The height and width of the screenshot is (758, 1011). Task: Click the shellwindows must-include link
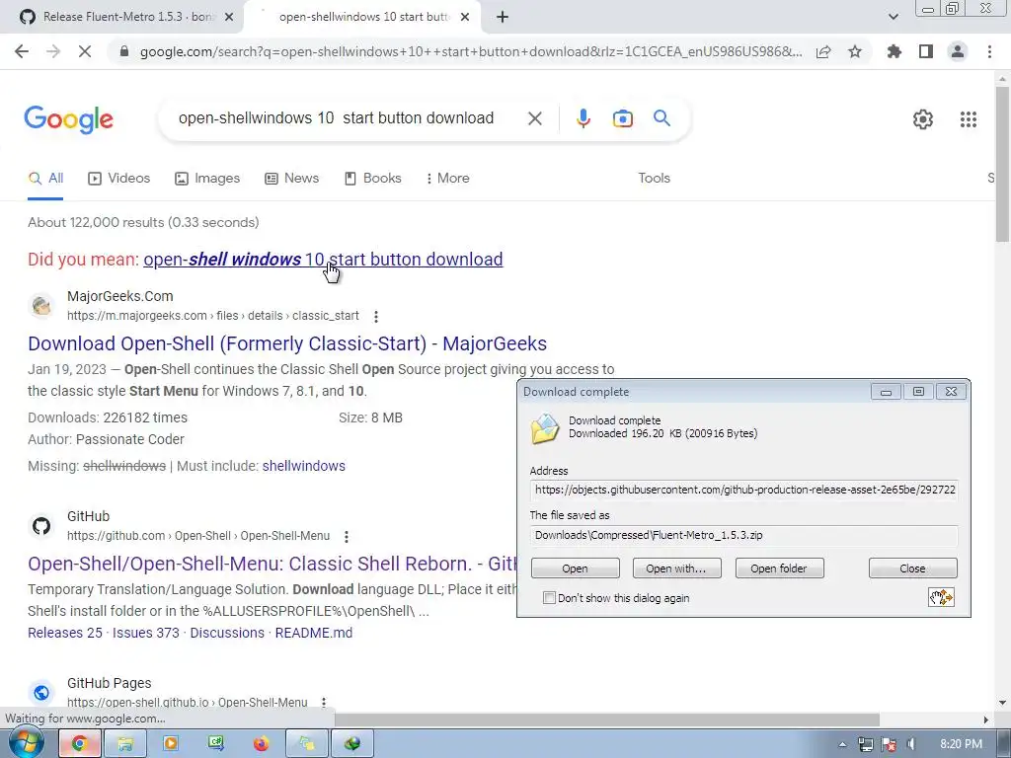[303, 466]
